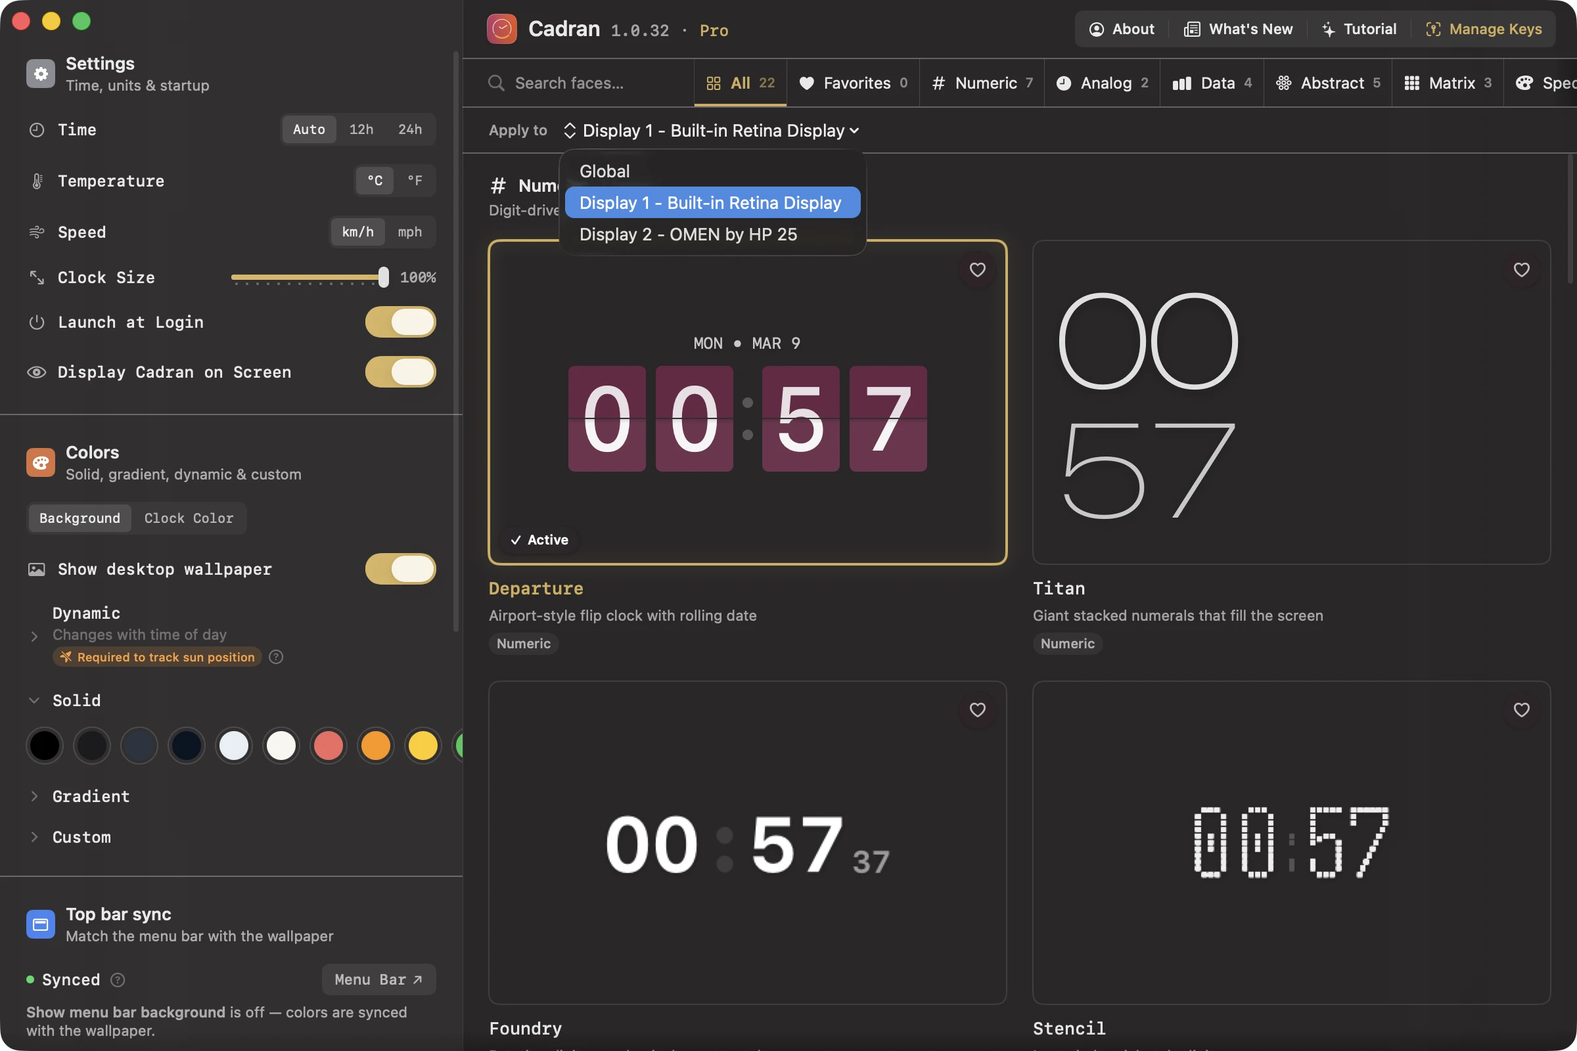Open the Colors palette settings
The width and height of the screenshot is (1577, 1051).
point(40,462)
